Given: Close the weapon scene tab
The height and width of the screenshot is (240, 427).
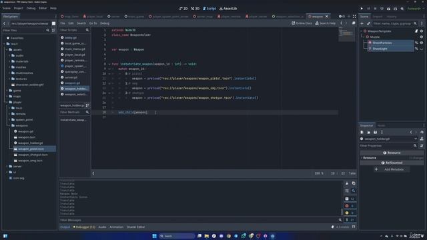Looking at the screenshot, I should [327, 17].
